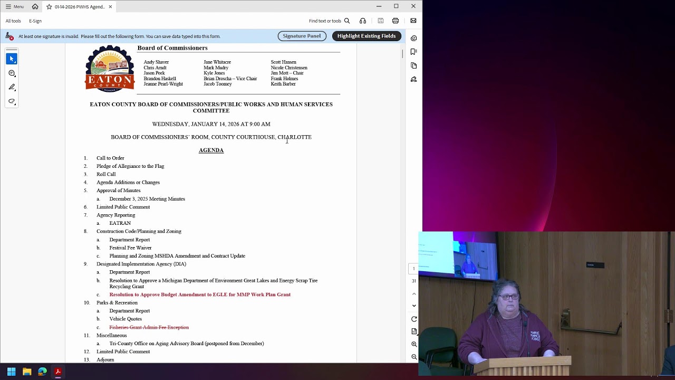
Task: Zoom in on the document
Action: [x=414, y=344]
